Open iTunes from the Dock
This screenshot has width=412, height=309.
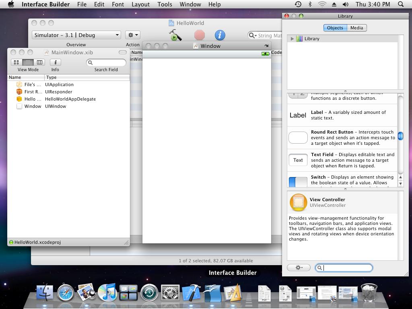point(107,293)
